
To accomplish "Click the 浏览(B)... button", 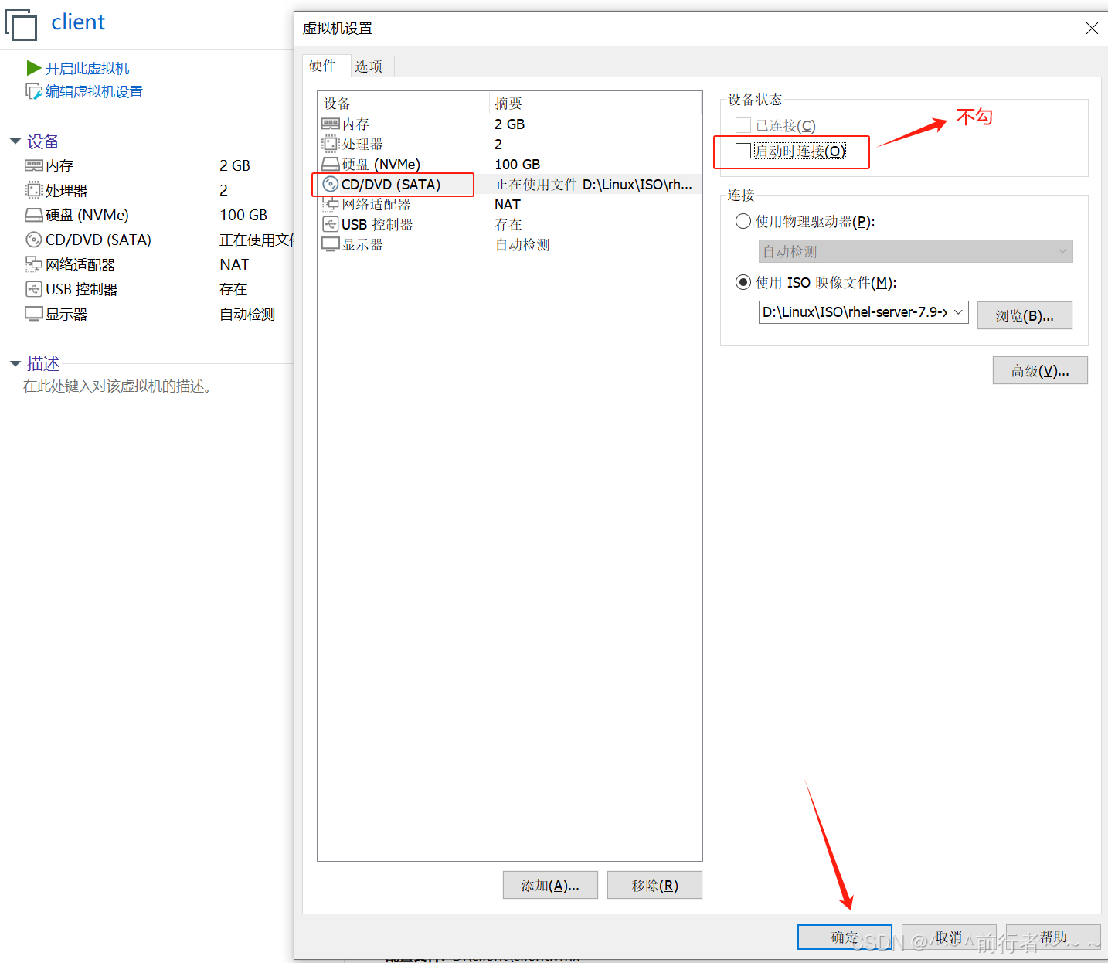I will 1025,315.
